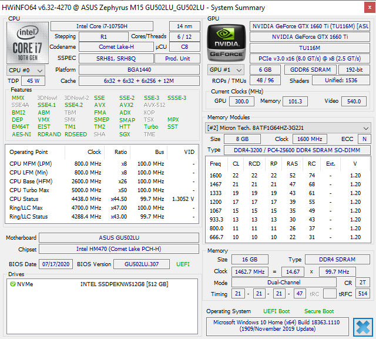Click the DDR4-3200 / PC4-25600 type field
This screenshot has height=339, width=376.
point(297,150)
